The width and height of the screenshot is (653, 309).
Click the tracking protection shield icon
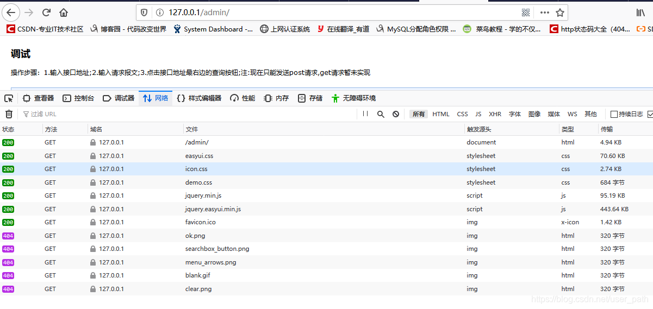(x=144, y=12)
